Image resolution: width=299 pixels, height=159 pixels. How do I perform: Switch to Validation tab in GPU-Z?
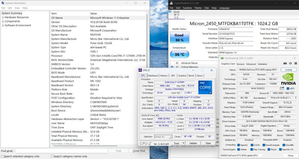(x=262, y=64)
